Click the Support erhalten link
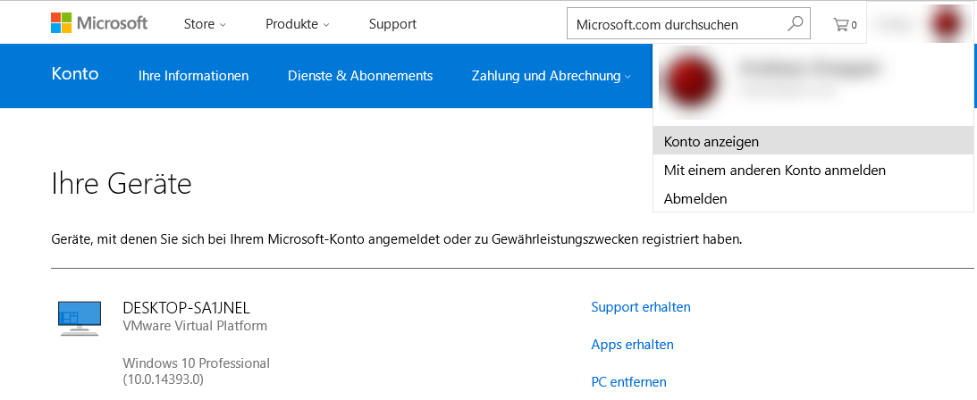 [x=641, y=307]
